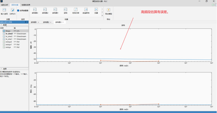Sort by the 值 column header
Screen dimensions: 217x113
tap(15, 28)
